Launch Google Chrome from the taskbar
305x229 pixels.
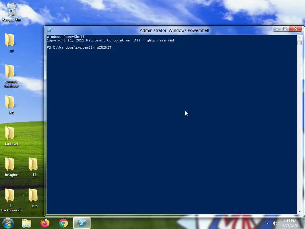[x=63, y=223]
